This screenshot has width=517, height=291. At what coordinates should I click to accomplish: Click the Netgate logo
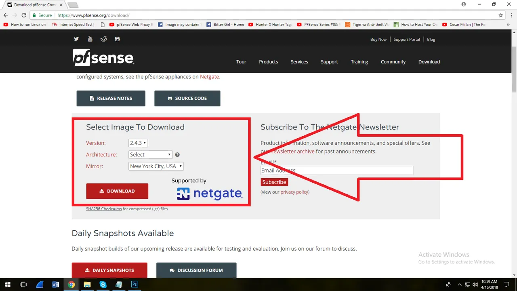[x=210, y=194]
